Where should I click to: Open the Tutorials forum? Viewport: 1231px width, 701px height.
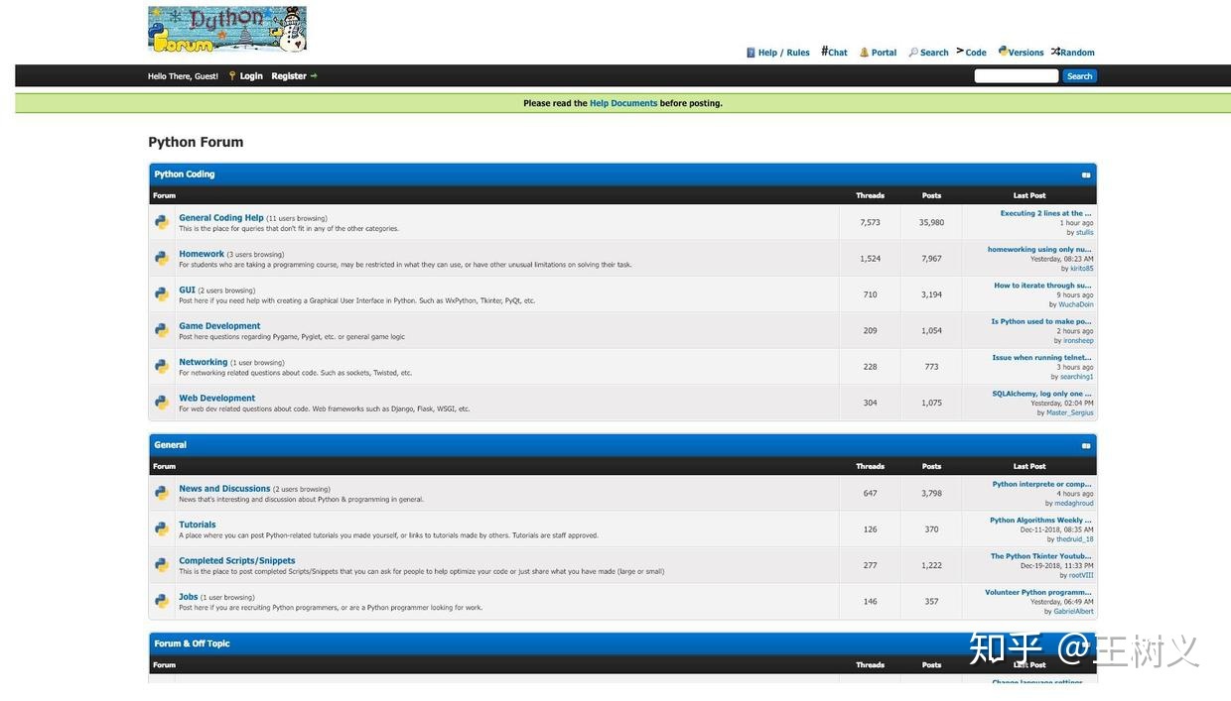(198, 525)
